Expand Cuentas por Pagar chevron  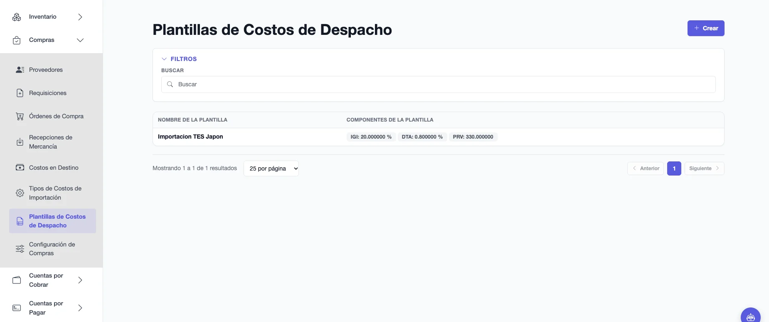pos(80,308)
